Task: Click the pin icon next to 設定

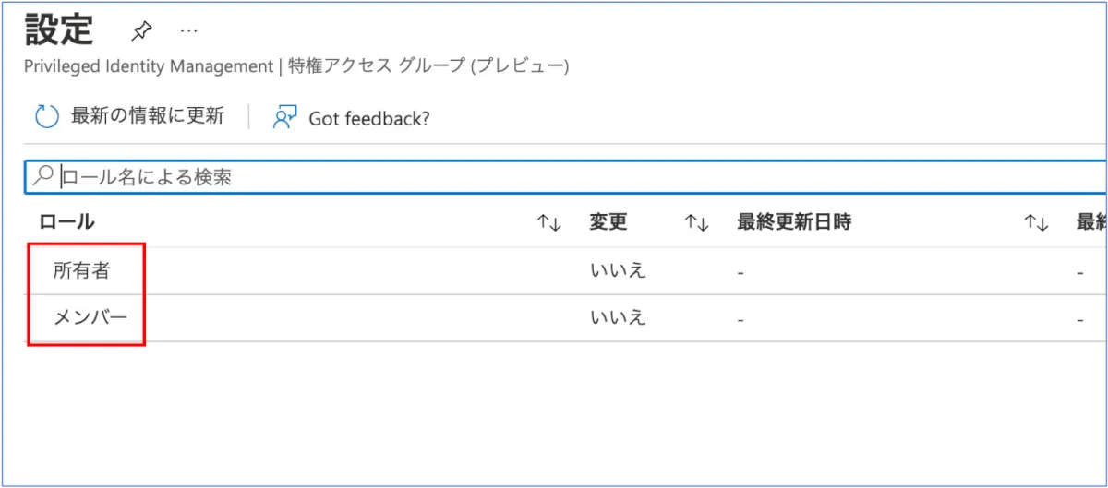Action: coord(140,31)
